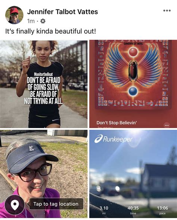Open Jennifer's profile picture
This screenshot has width=177, height=220.
[x=14, y=15]
